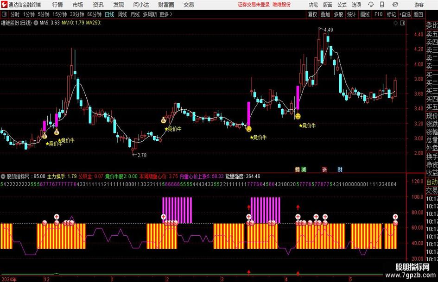Click the headset customer service icon

click(x=371, y=5)
